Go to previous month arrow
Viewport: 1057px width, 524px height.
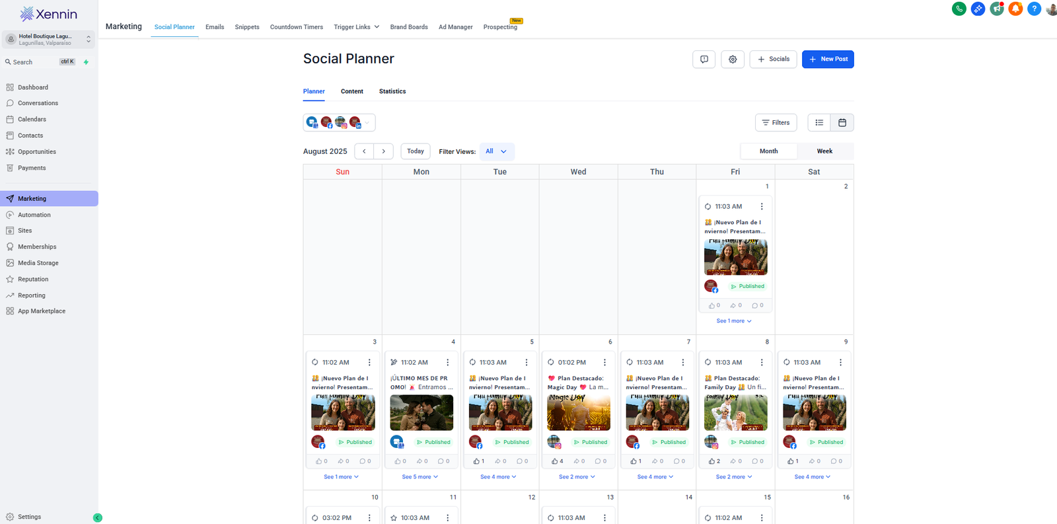click(364, 151)
